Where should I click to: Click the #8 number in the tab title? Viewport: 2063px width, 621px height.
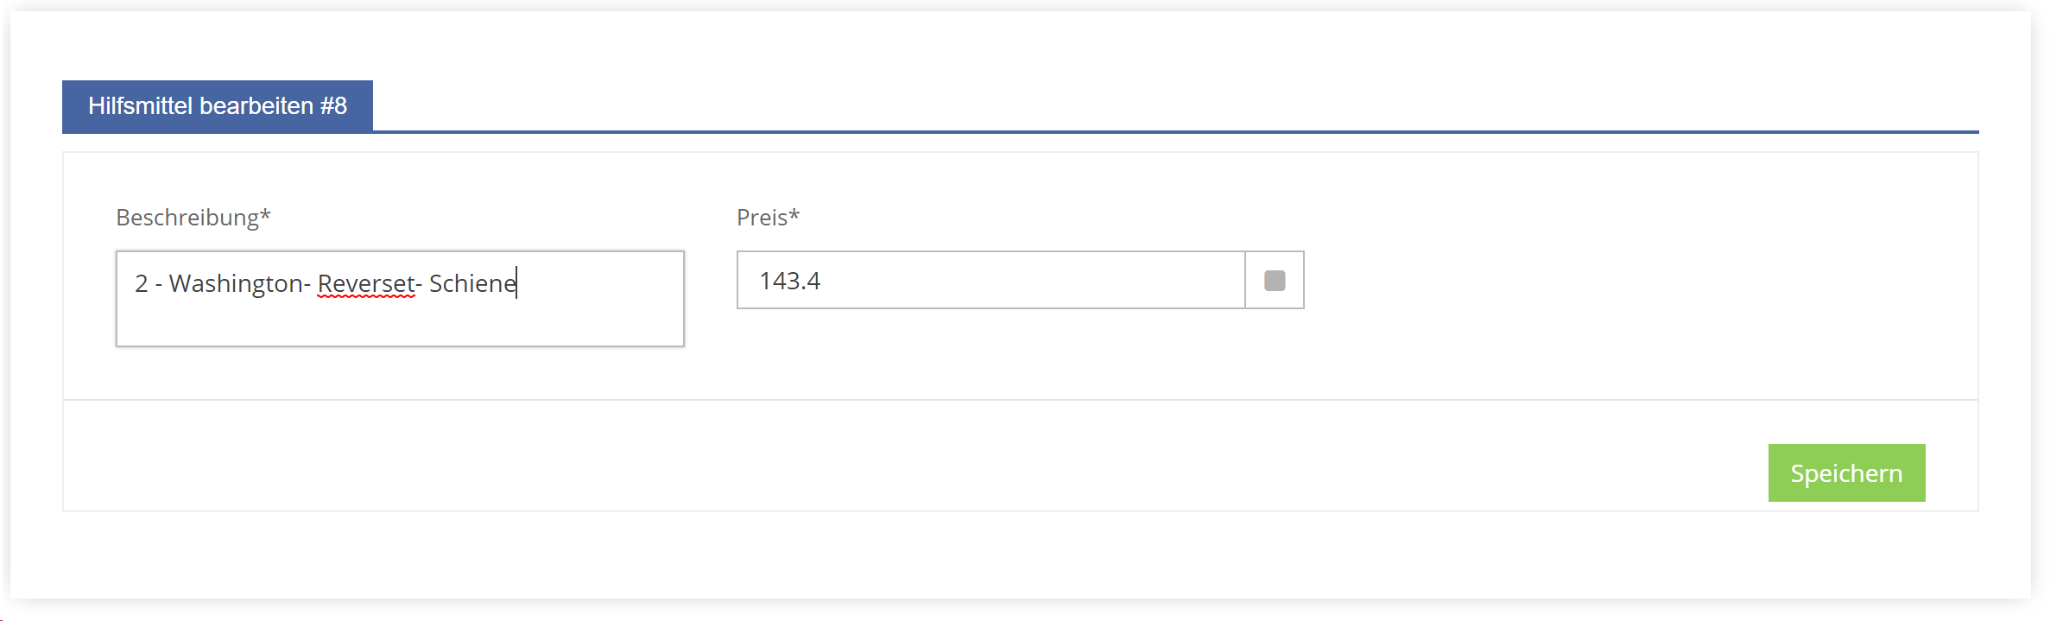coord(333,106)
